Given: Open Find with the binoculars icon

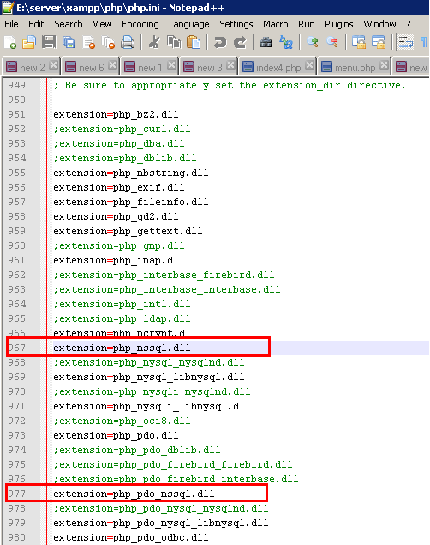Looking at the screenshot, I should (266, 42).
